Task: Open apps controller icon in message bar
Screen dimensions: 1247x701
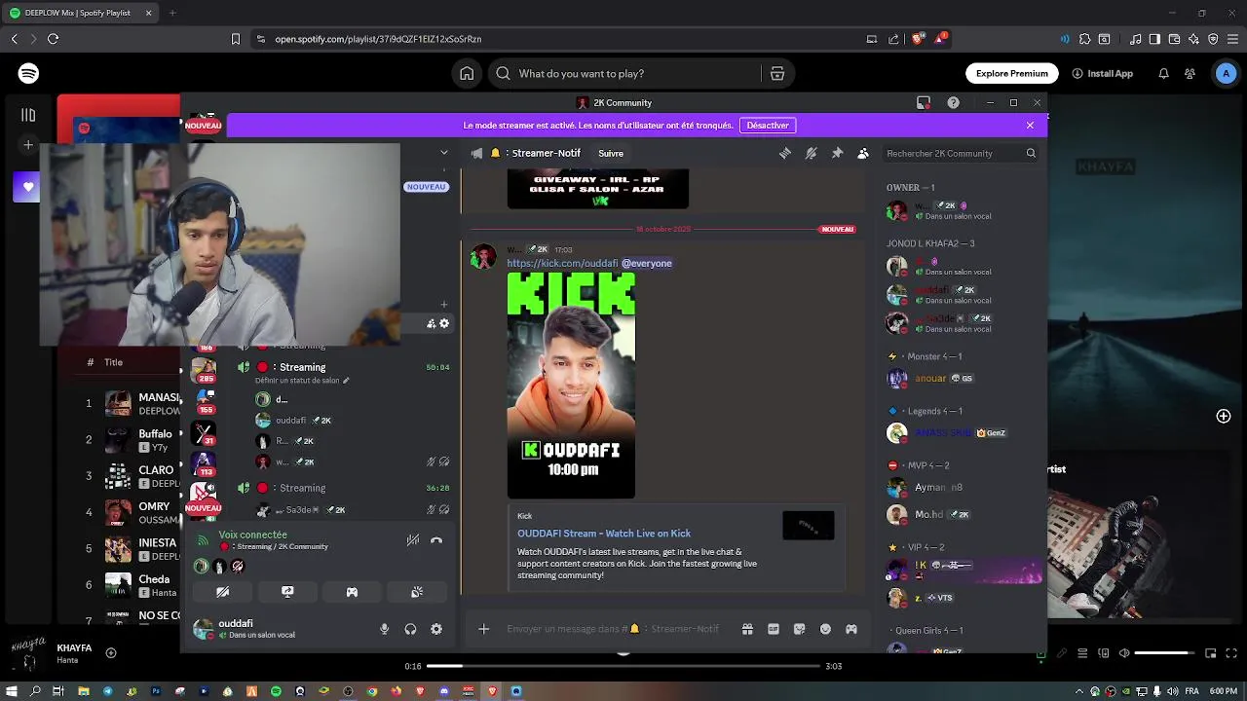Action: 851,629
